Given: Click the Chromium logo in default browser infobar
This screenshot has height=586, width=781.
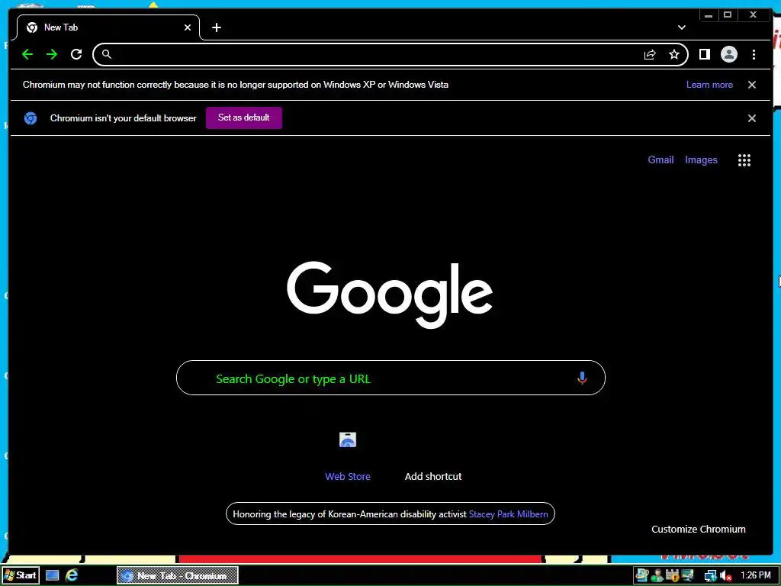Looking at the screenshot, I should [x=31, y=118].
